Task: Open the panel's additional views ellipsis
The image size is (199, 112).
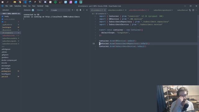Action: pyautogui.click(x=47, y=10)
